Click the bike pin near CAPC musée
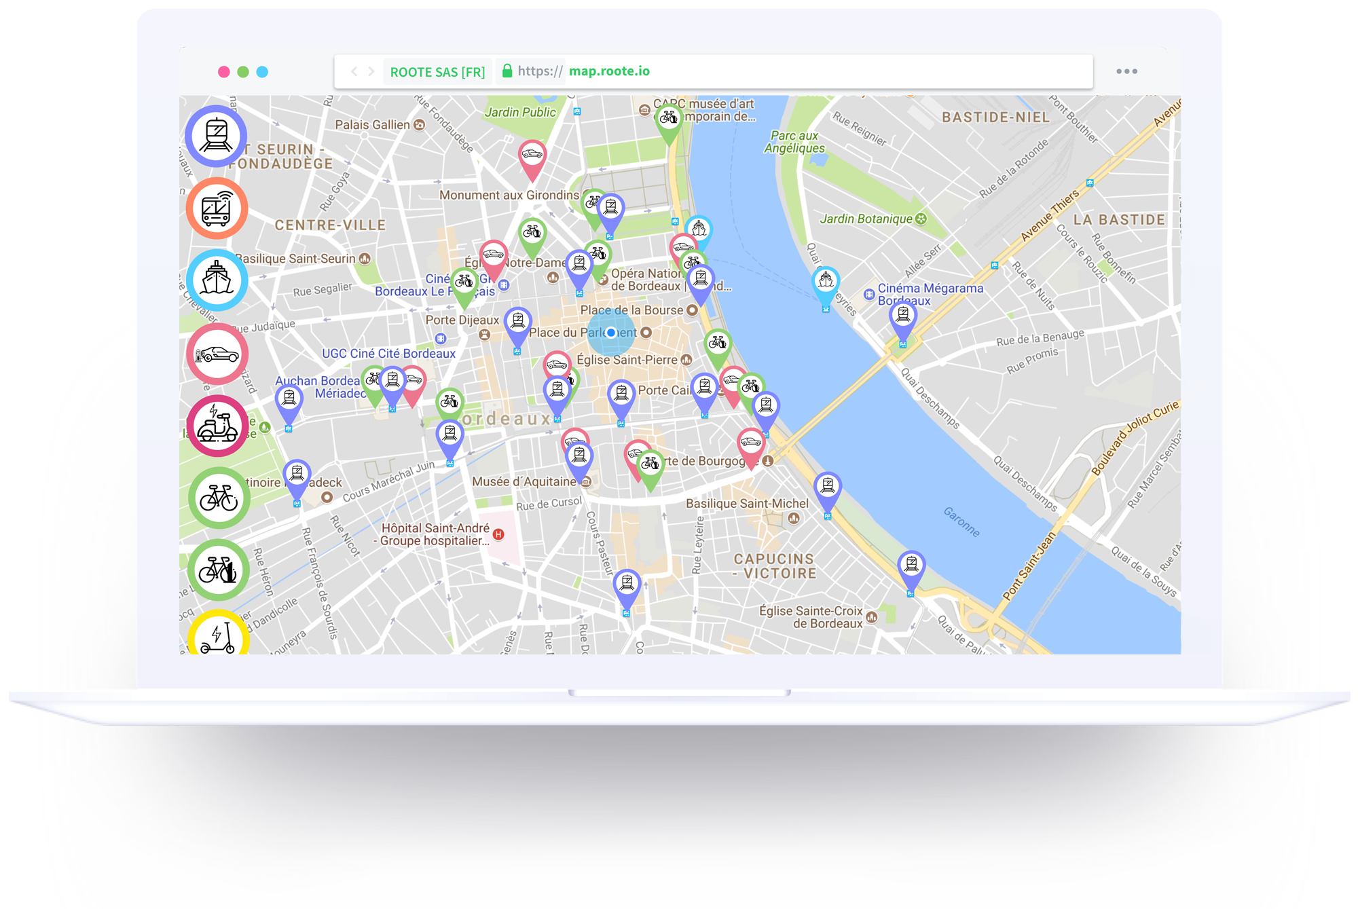Image resolution: width=1358 pixels, height=909 pixels. (x=669, y=125)
